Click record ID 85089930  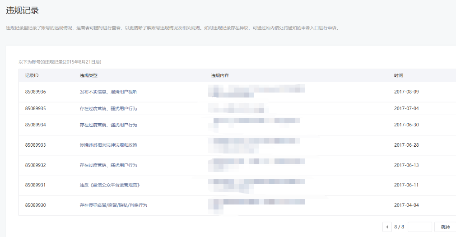pos(36,205)
